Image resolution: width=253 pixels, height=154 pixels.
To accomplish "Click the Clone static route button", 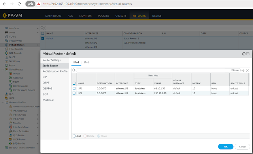I will point(102,136).
